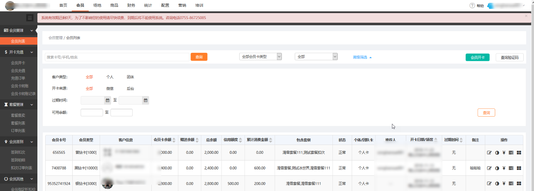Open the list icon in row 7400788
Viewport: 534px width, 191px height.
(x=511, y=168)
